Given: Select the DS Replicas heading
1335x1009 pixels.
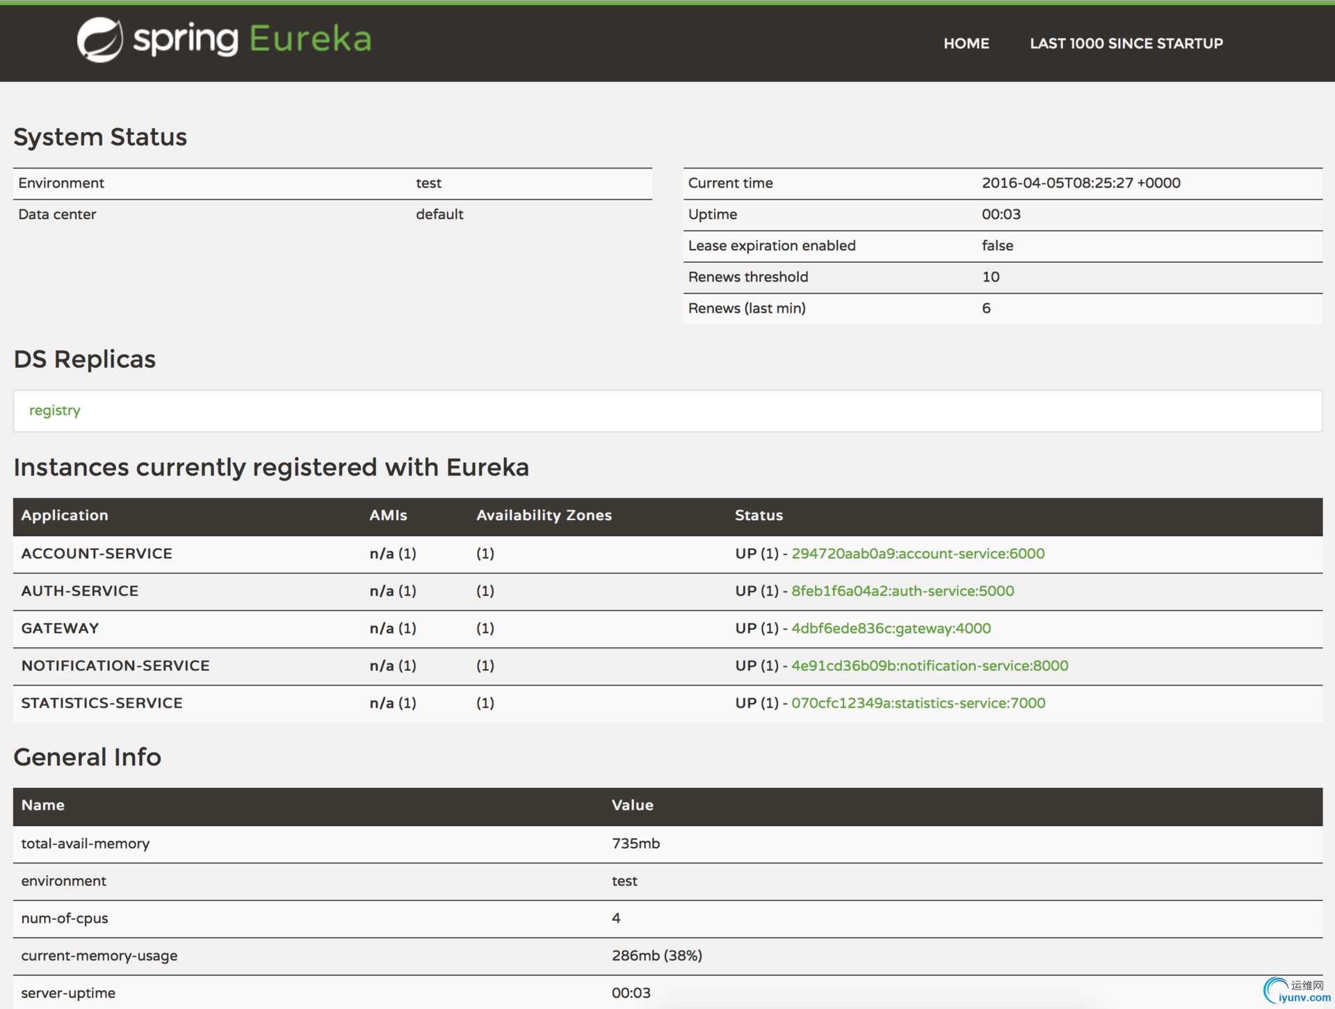Looking at the screenshot, I should click(x=85, y=359).
